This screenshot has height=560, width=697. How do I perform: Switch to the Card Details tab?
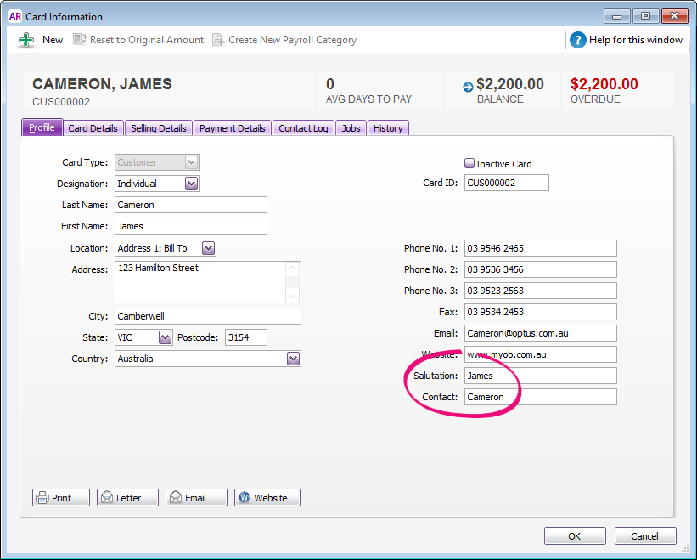click(93, 128)
